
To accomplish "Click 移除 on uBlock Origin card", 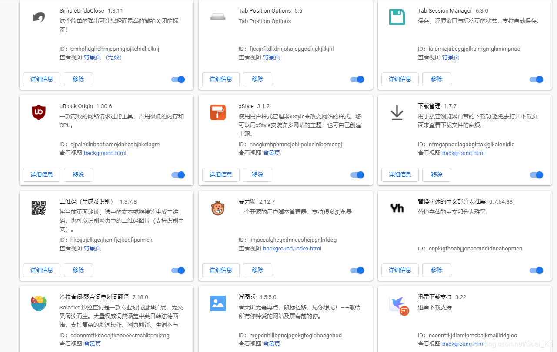I will 78,175.
